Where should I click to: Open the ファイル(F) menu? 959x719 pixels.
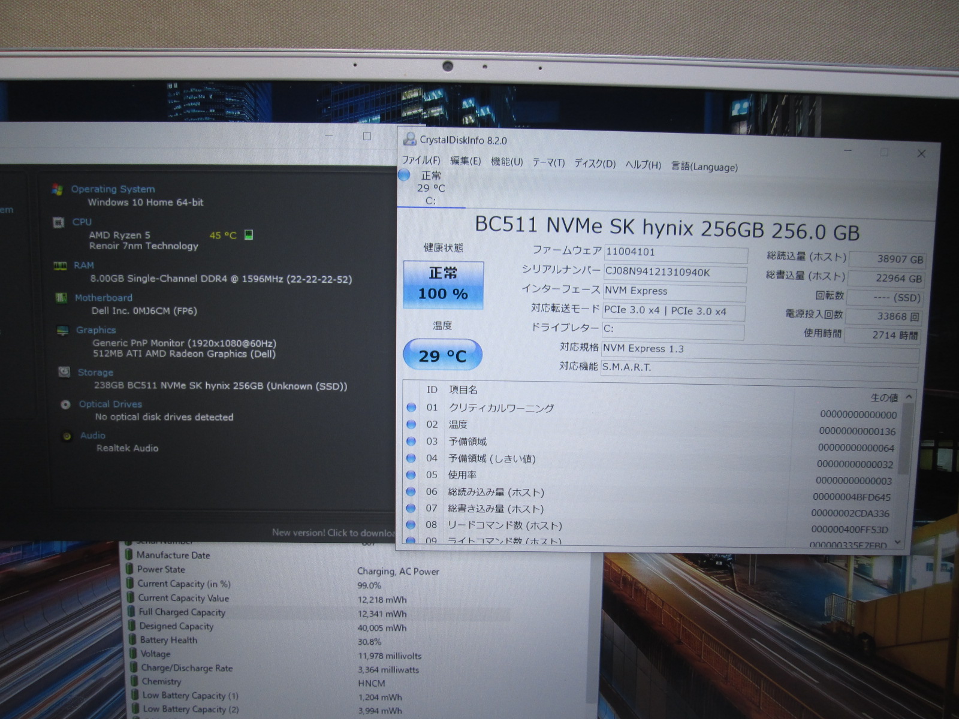421,161
